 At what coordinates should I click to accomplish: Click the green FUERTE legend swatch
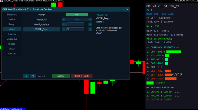(x=150, y=83)
